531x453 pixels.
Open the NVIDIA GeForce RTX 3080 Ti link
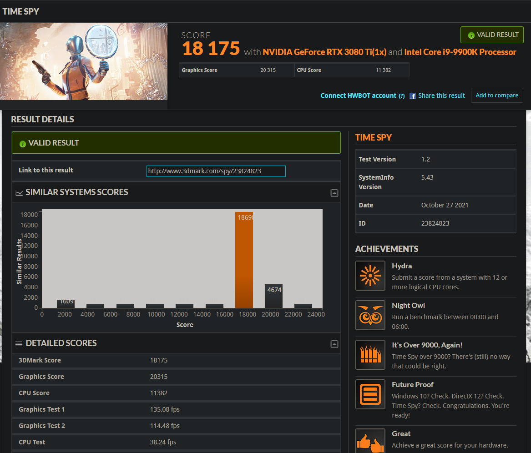point(324,52)
